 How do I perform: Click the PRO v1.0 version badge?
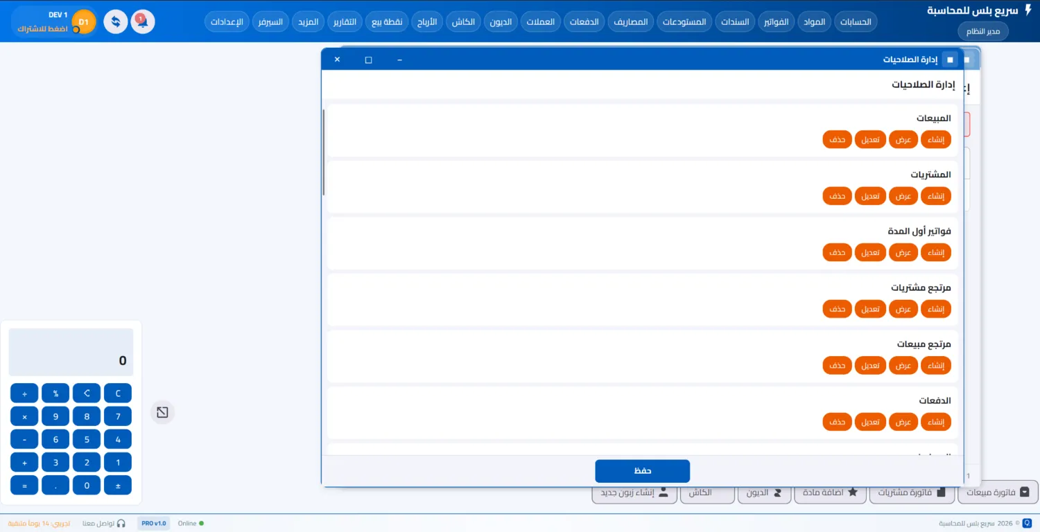coord(154,524)
